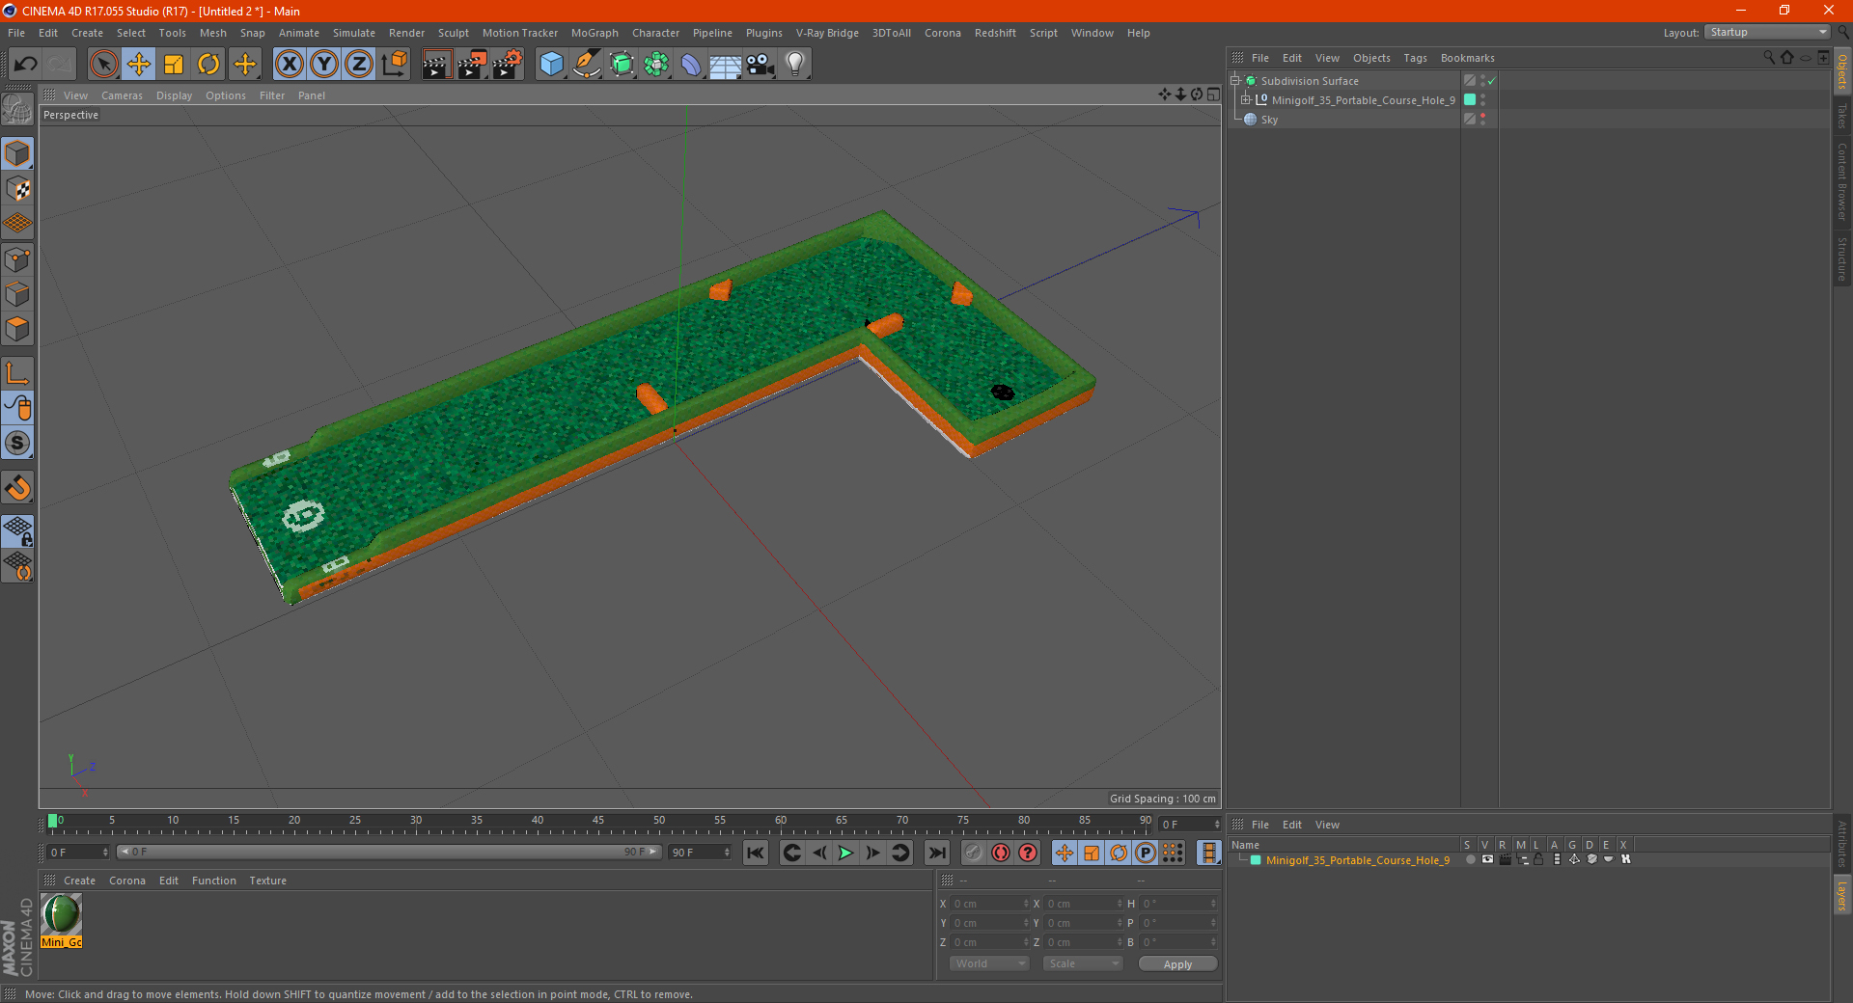1853x1003 pixels.
Task: Click Make Editable icon in left toolbar
Action: [x=17, y=110]
